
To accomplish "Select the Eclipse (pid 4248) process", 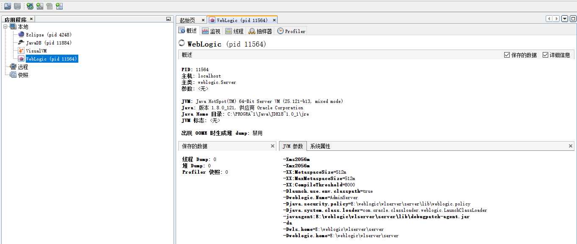I will point(49,35).
